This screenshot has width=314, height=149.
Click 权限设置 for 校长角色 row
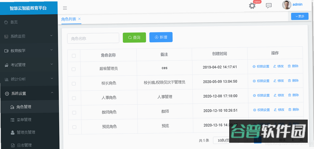(261, 81)
